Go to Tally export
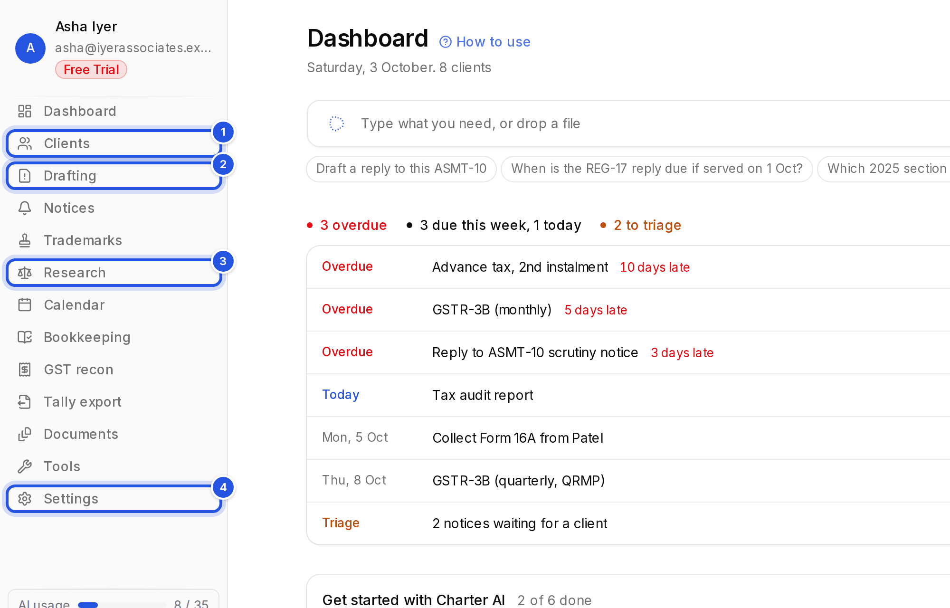This screenshot has width=950, height=608. coord(114,402)
